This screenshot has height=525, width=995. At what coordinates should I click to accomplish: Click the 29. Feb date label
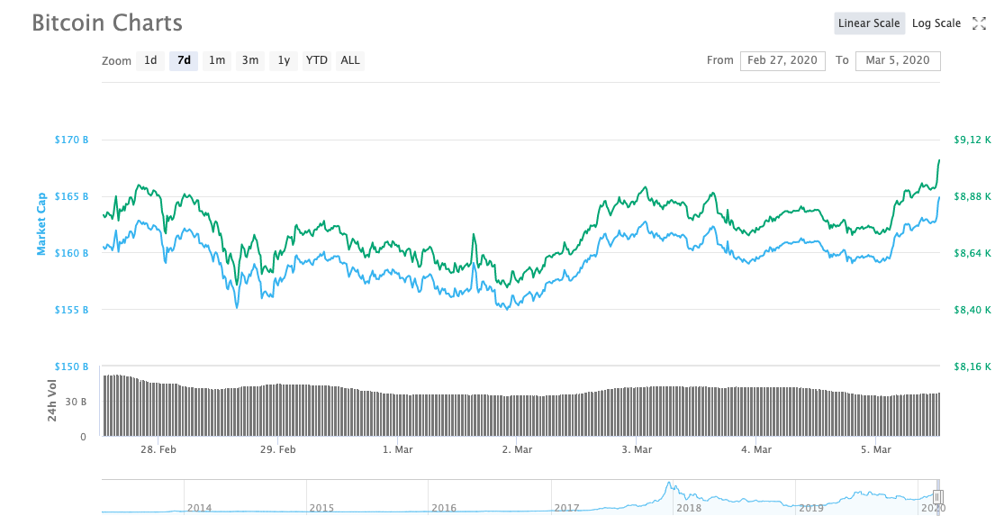pyautogui.click(x=277, y=449)
